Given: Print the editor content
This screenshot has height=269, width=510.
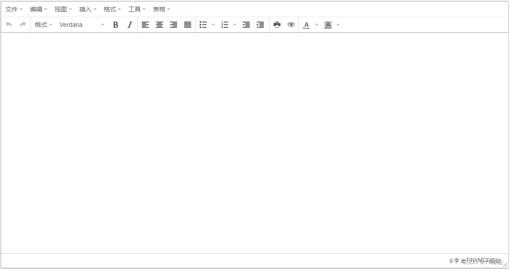Looking at the screenshot, I should [277, 25].
